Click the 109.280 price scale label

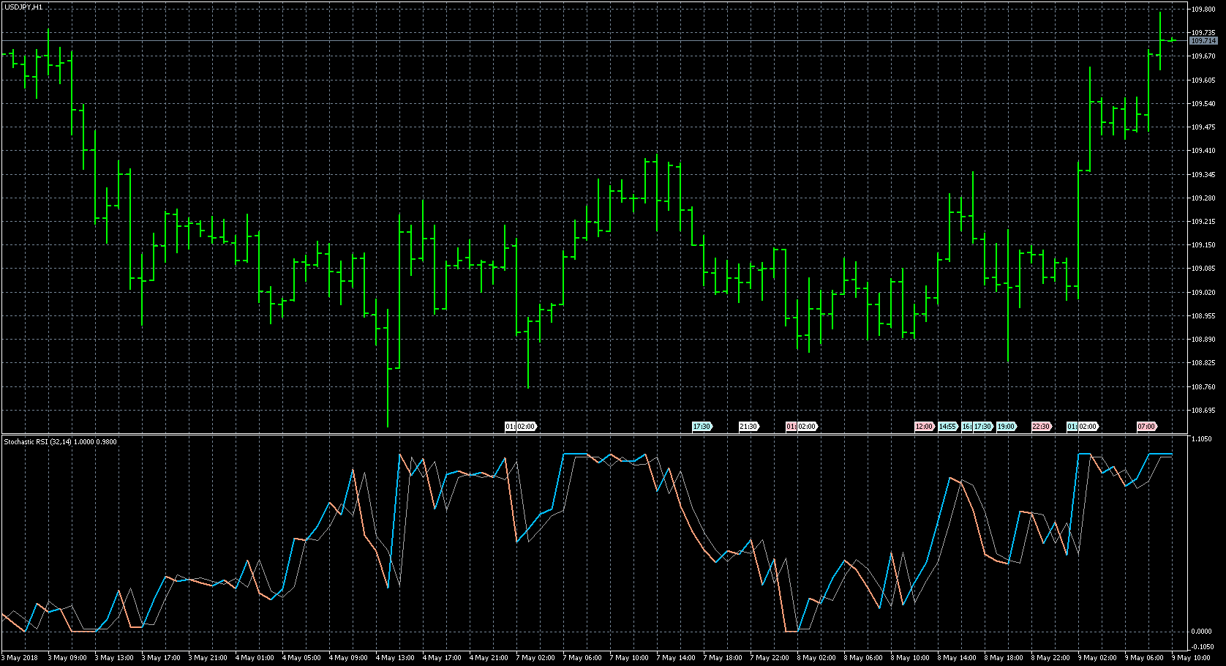pos(1203,198)
